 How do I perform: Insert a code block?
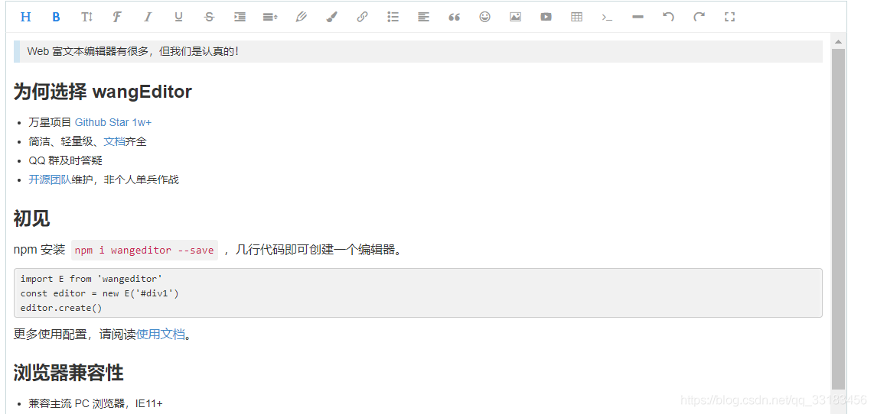tap(608, 18)
